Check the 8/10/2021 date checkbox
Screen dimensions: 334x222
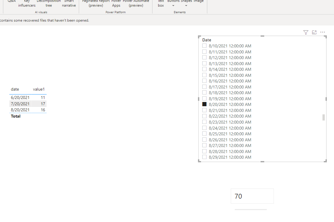tap(204, 46)
